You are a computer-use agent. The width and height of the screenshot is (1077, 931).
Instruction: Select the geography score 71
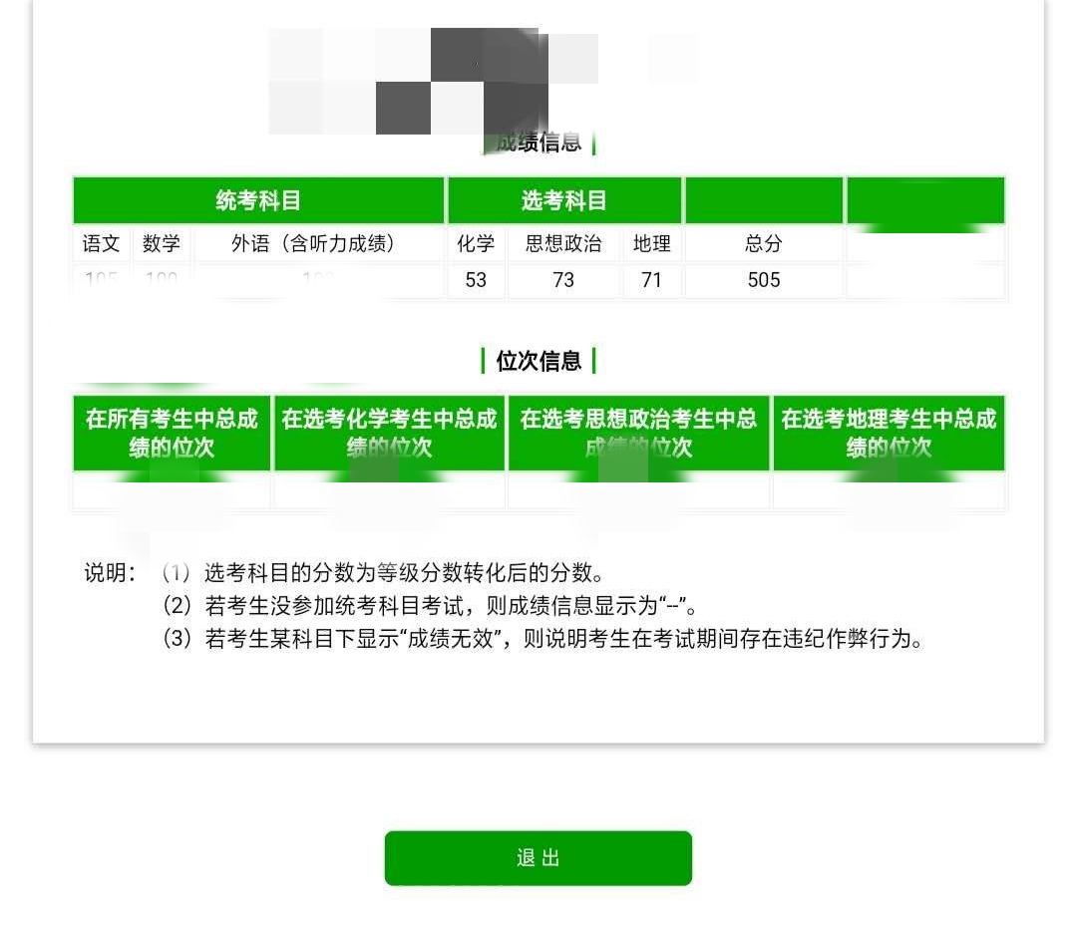pyautogui.click(x=651, y=280)
